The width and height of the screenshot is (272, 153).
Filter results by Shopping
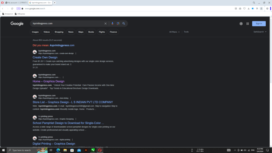coord(59,32)
